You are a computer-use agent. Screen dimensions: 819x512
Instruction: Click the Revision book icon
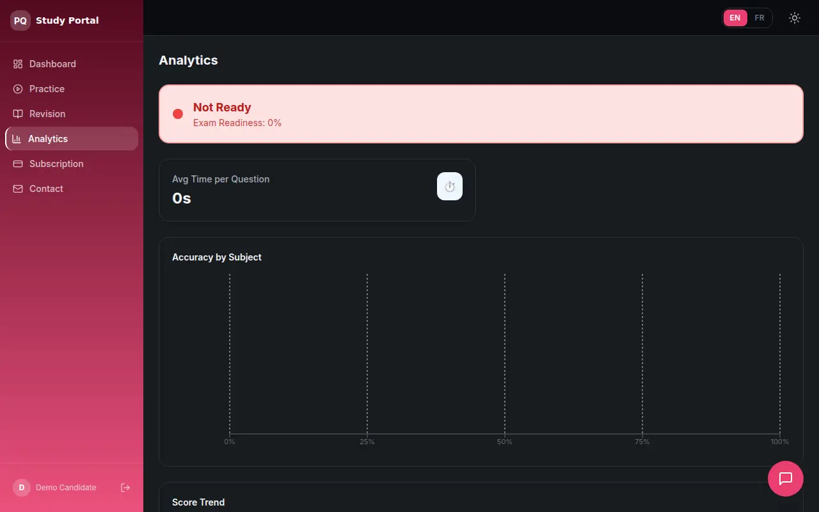pyautogui.click(x=18, y=114)
